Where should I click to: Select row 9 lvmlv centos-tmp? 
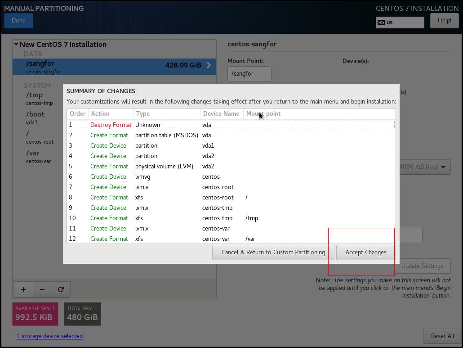coord(231,208)
